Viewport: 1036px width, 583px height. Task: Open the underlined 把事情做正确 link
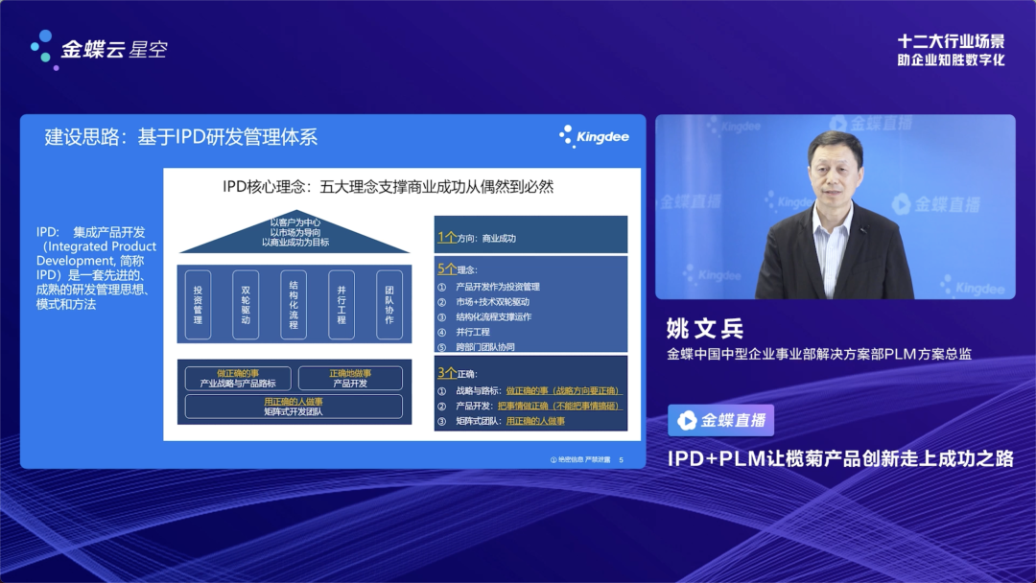point(559,406)
